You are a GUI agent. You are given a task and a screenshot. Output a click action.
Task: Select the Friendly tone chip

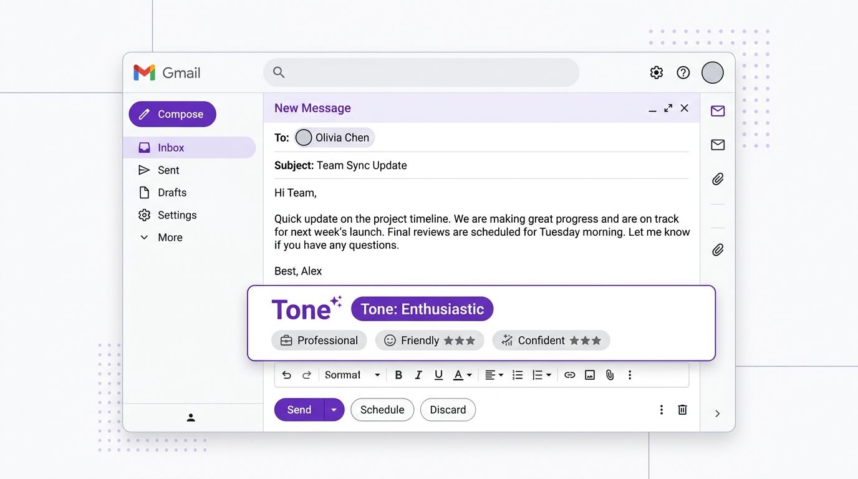pos(430,341)
